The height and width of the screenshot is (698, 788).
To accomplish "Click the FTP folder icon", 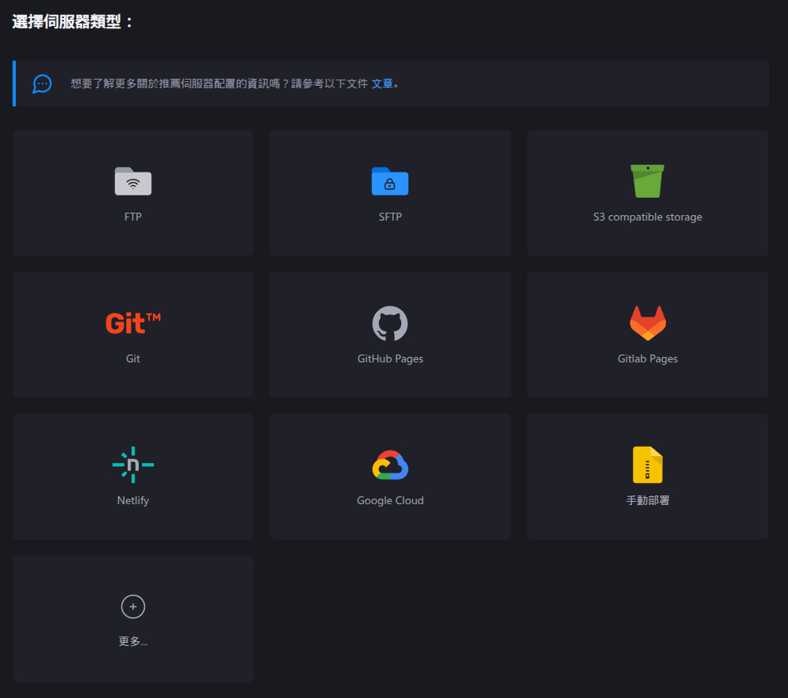I will click(132, 181).
